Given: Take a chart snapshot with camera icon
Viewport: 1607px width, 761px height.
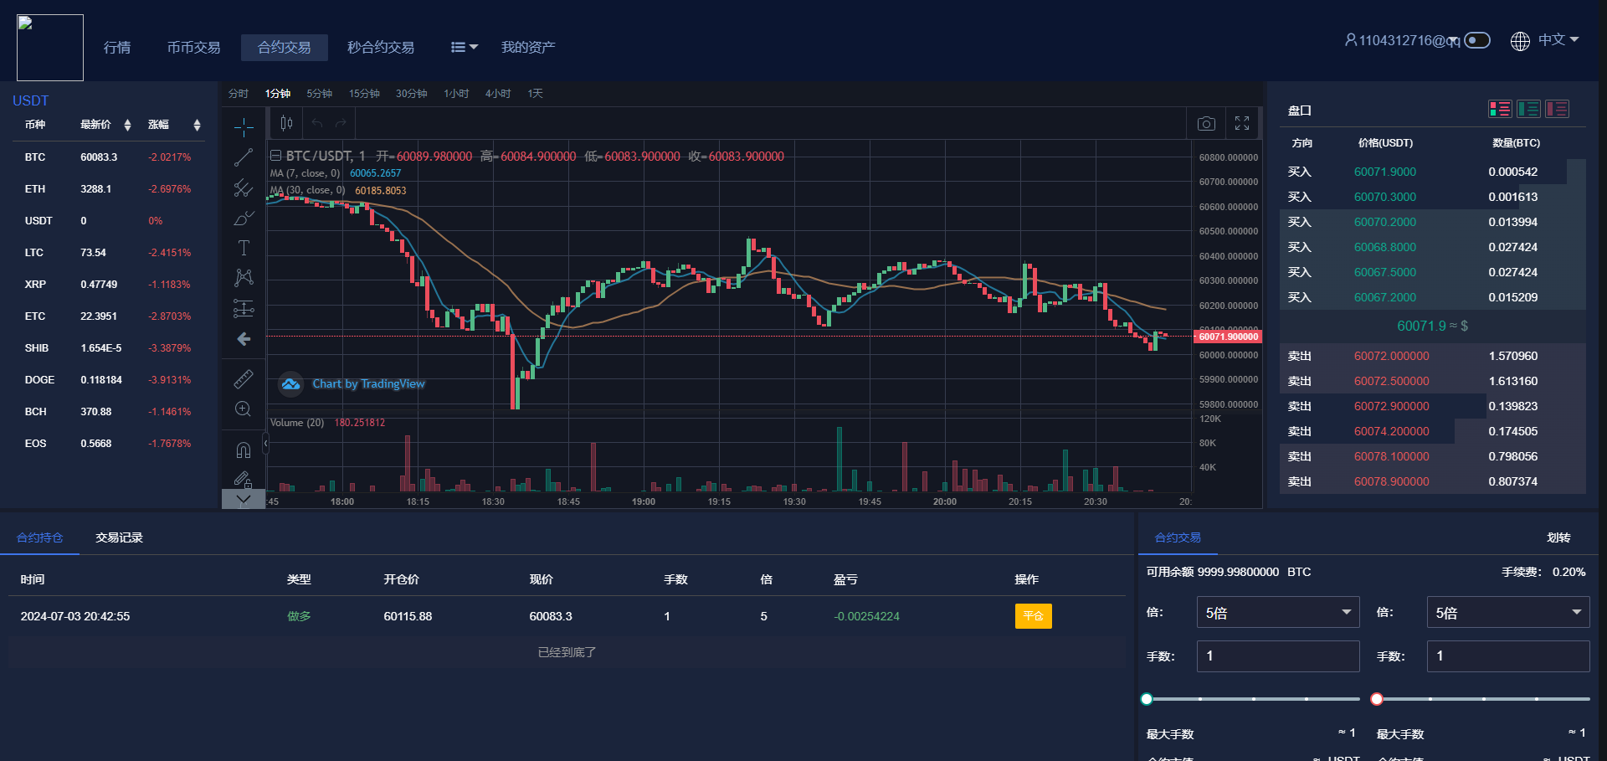Looking at the screenshot, I should pos(1206,124).
